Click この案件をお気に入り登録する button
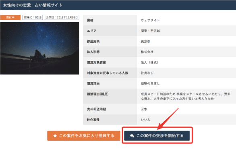 click(84, 136)
